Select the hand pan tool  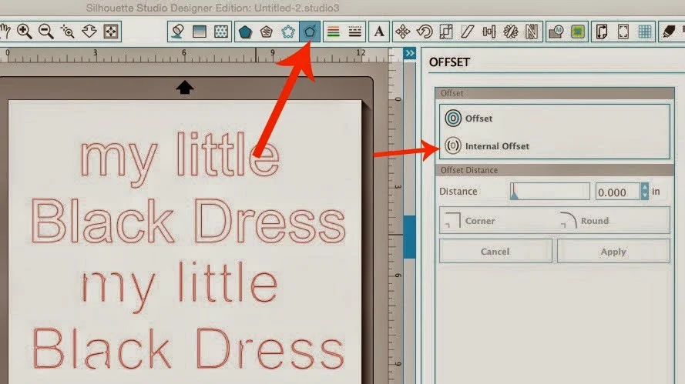point(5,32)
